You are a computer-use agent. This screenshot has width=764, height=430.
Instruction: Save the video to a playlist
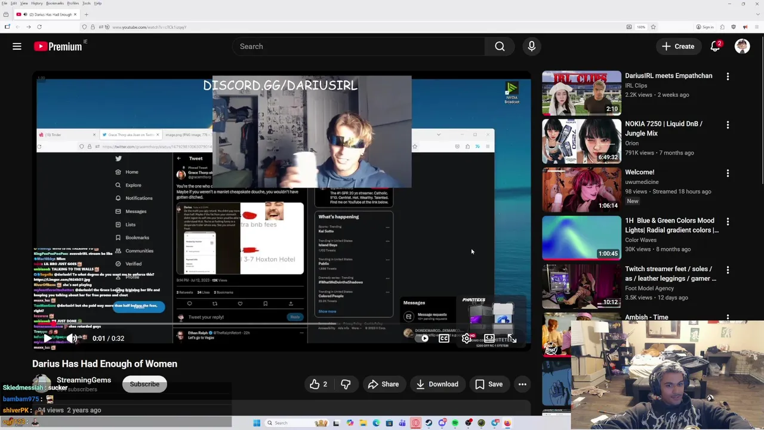coord(489,384)
